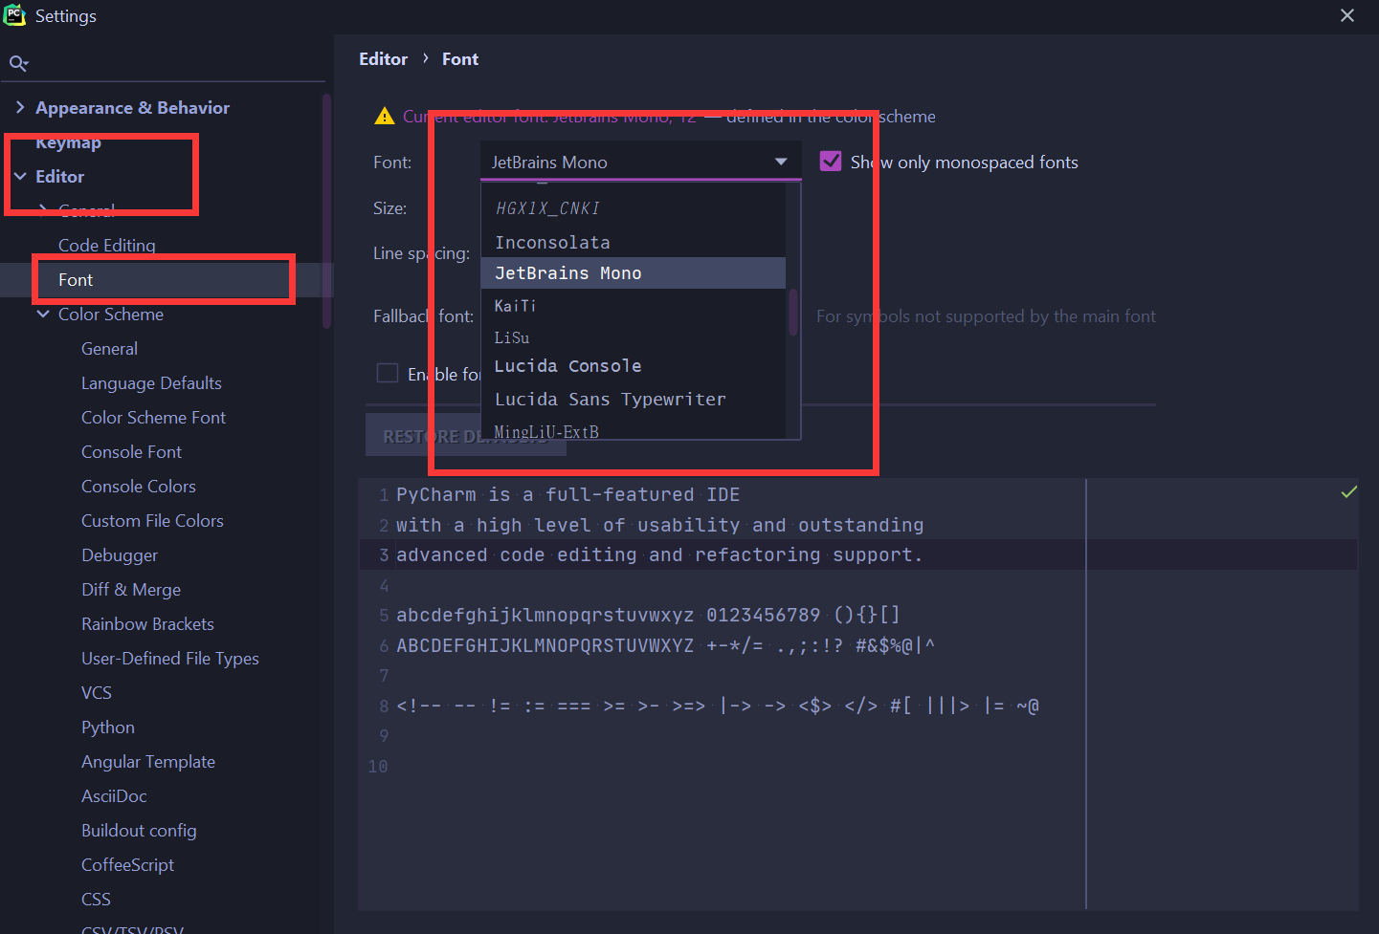Open General under Color Scheme
Screen dimensions: 1379x934
tap(109, 348)
